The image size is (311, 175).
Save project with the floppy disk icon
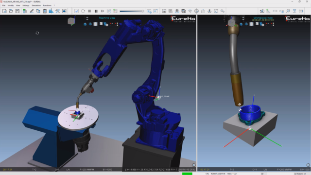[x=17, y=11]
